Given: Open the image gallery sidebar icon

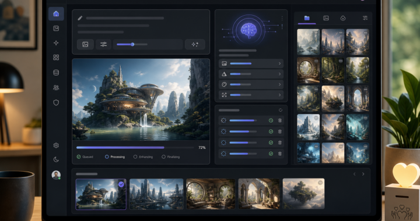Looking at the screenshot, I should 56,28.
